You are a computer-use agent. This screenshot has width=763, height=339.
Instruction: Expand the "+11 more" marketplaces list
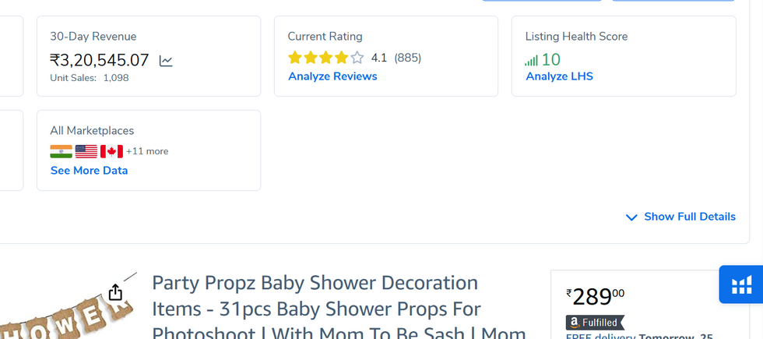(147, 151)
